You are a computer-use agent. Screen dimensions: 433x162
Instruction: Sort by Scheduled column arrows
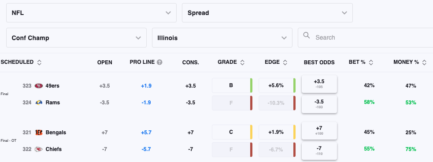coord(39,63)
